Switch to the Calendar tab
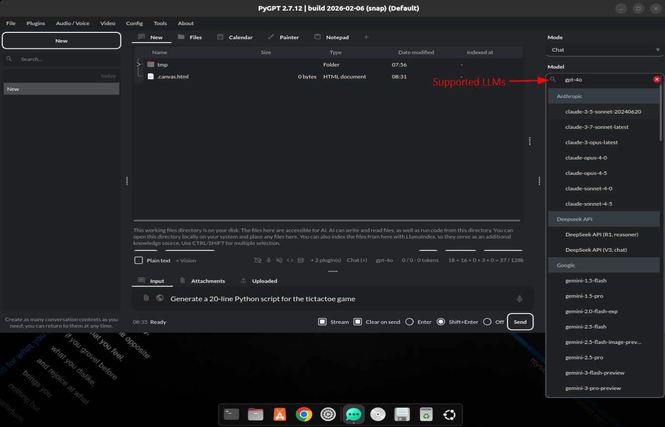Viewport: 665px width, 427px height. [235, 37]
